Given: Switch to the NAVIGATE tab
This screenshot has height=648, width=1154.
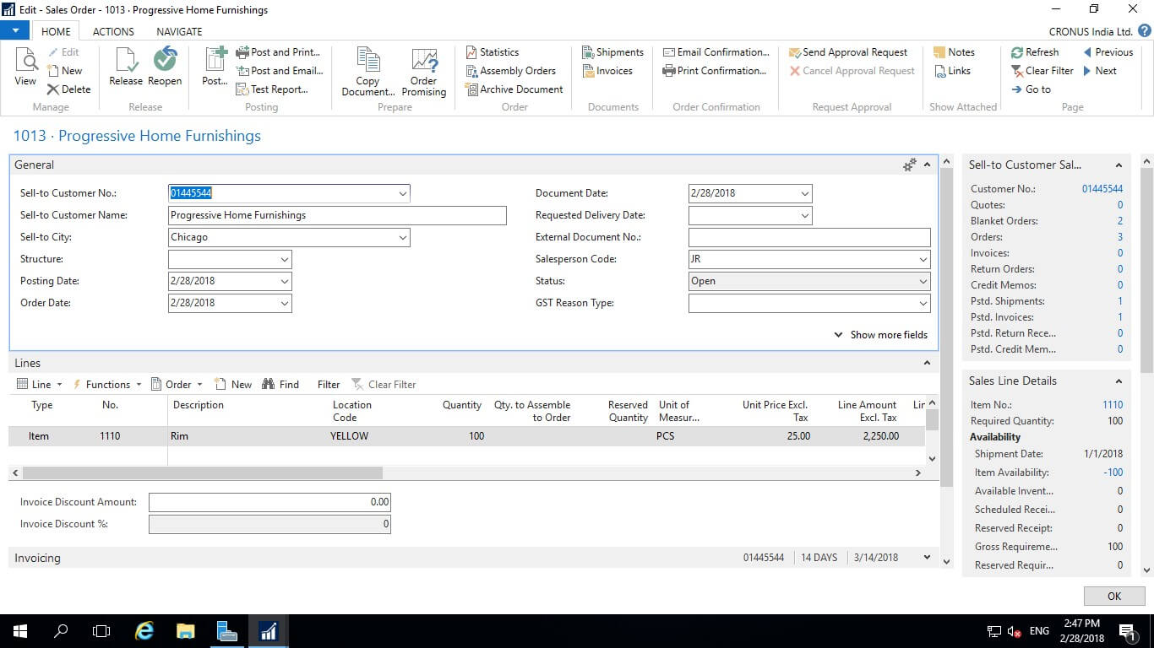Looking at the screenshot, I should 179,31.
